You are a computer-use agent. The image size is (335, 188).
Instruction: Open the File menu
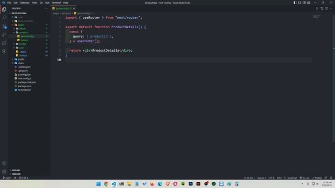tap(9, 3)
